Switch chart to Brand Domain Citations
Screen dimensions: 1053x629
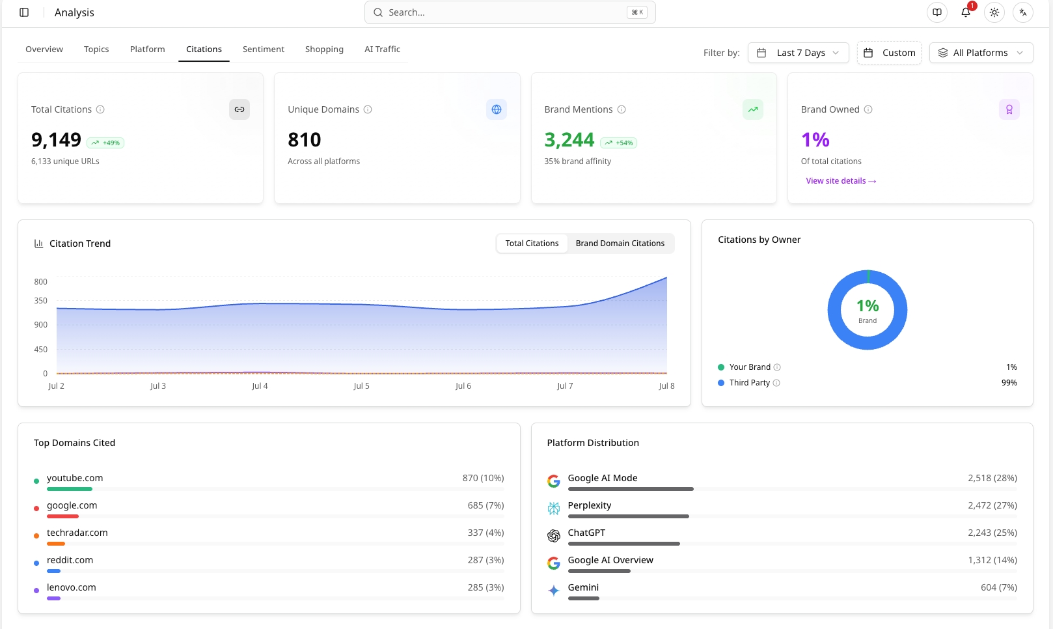pyautogui.click(x=620, y=244)
